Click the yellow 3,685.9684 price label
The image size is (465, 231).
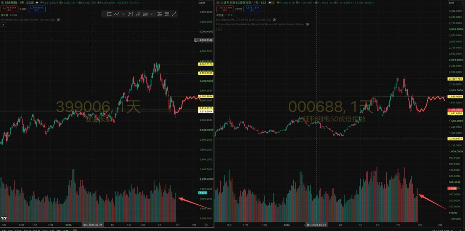(x=205, y=96)
